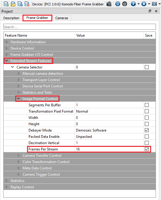Click the save project icon

tap(20, 4)
